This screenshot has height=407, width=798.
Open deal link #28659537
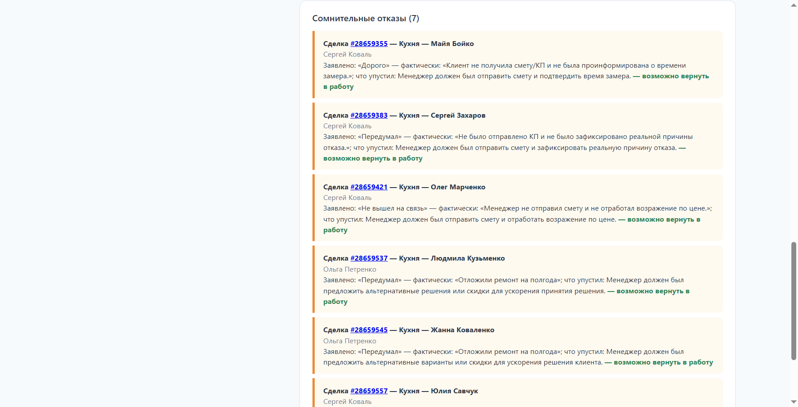click(x=369, y=258)
